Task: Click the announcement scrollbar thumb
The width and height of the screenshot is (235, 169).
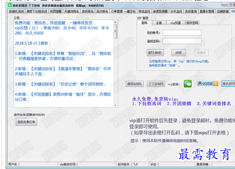Action: pos(115,31)
